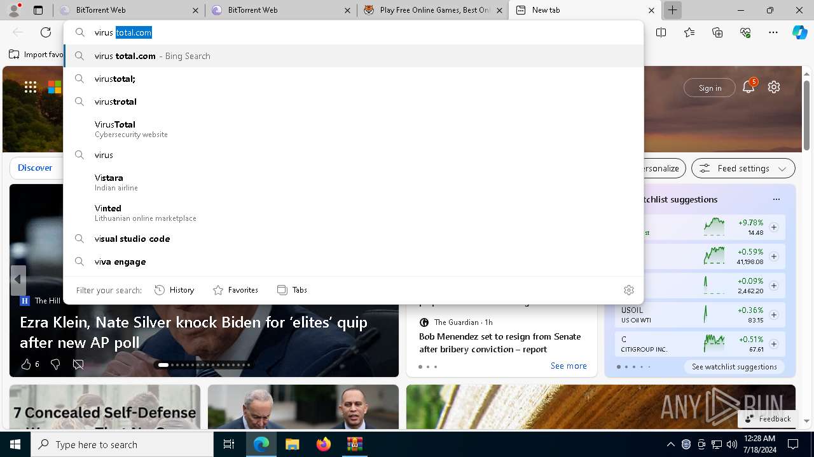Viewport: 814px width, 457px height.
Task: Open Bob Menendez resign headline
Action: coord(500,343)
